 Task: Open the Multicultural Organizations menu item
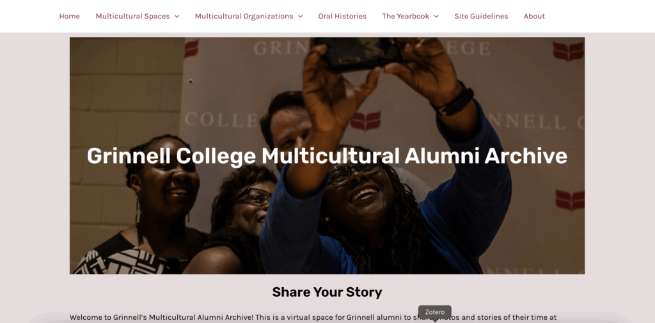(x=244, y=16)
